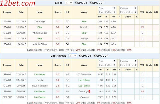
Task: Click date 2/21/2016 in Eibar table
Action: click(21, 22)
